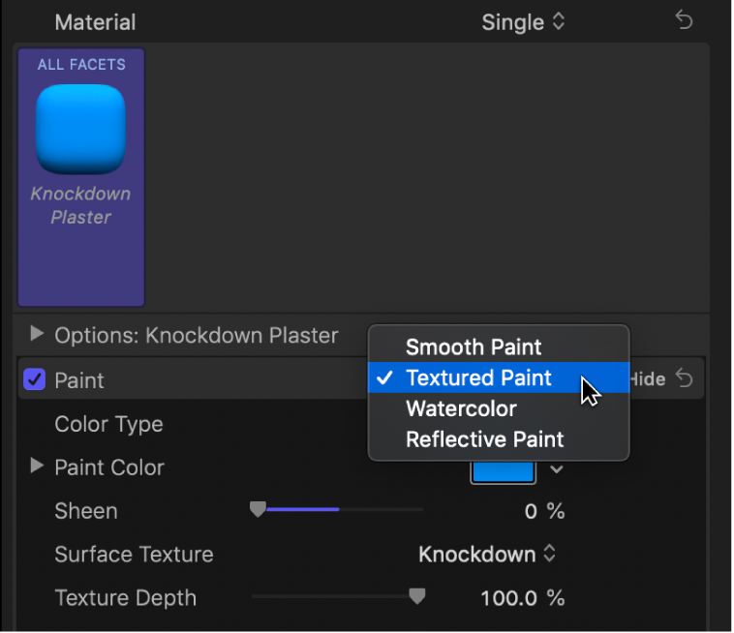Click the blue Paint Color swatch
This screenshot has width=734, height=633.
tap(503, 470)
